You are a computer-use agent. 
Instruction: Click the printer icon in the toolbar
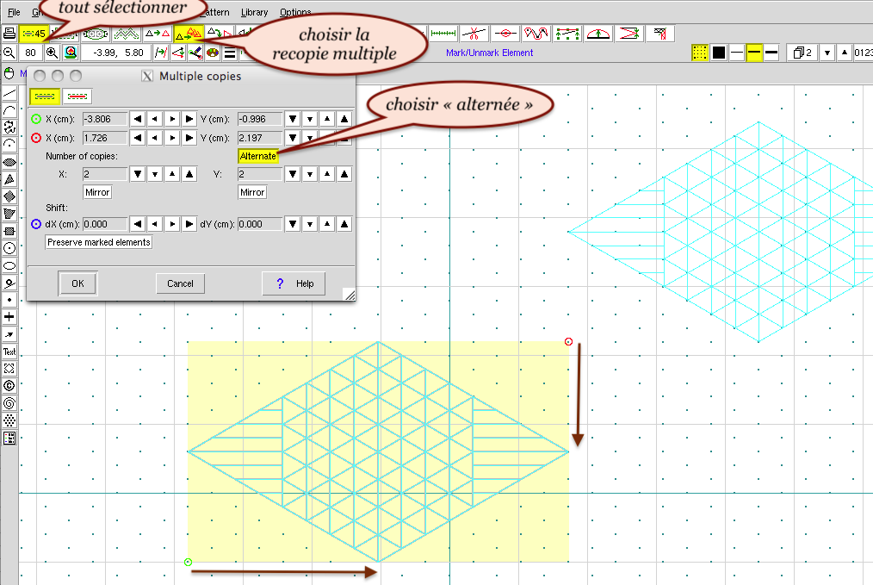(x=9, y=34)
